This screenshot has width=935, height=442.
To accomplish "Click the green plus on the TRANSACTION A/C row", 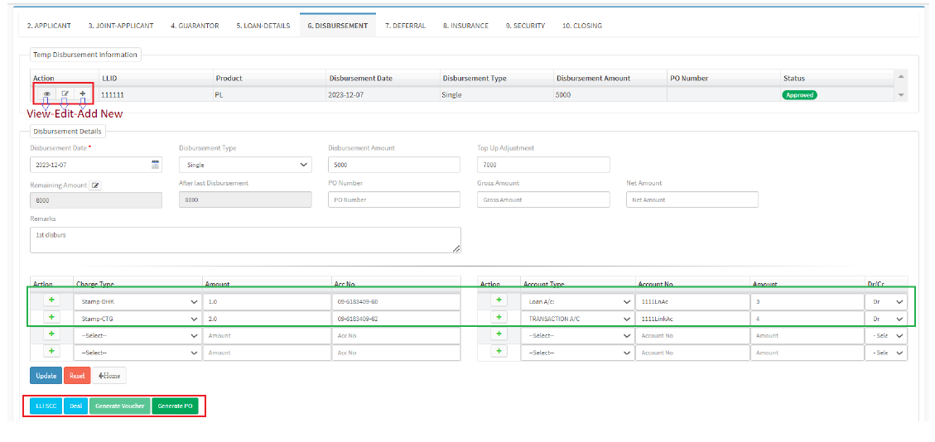I will click(x=499, y=317).
